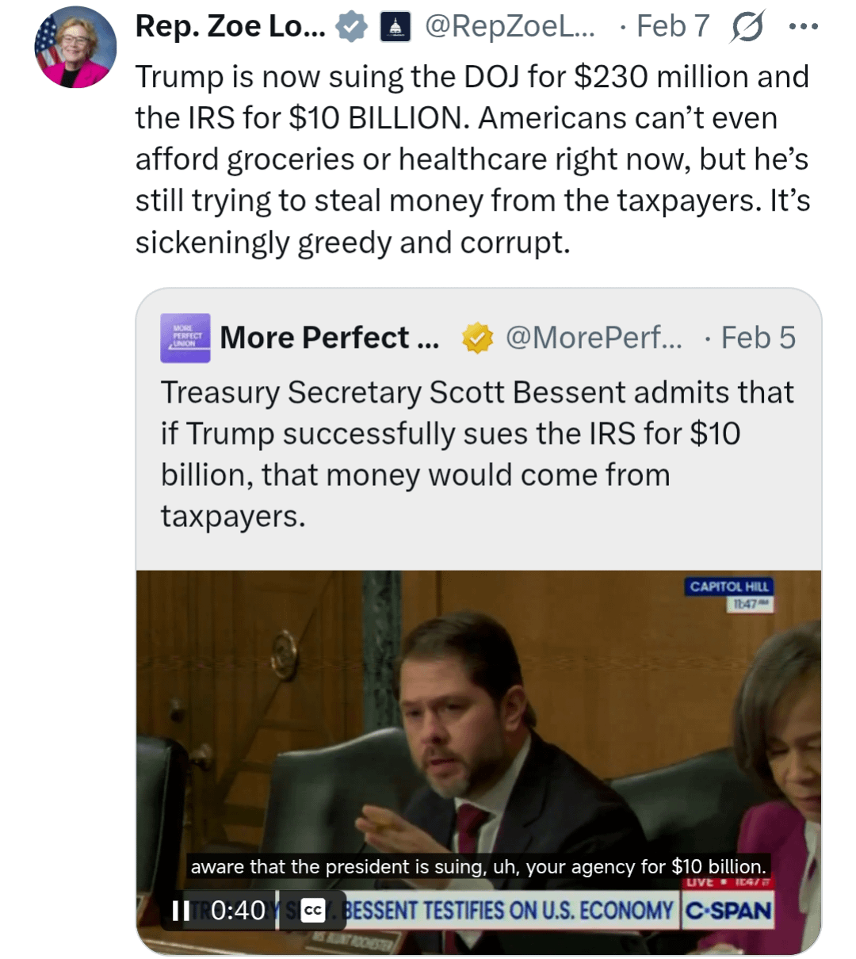Open the quoted post about Scott Bessent
The height and width of the screenshot is (959, 856).
click(x=477, y=453)
